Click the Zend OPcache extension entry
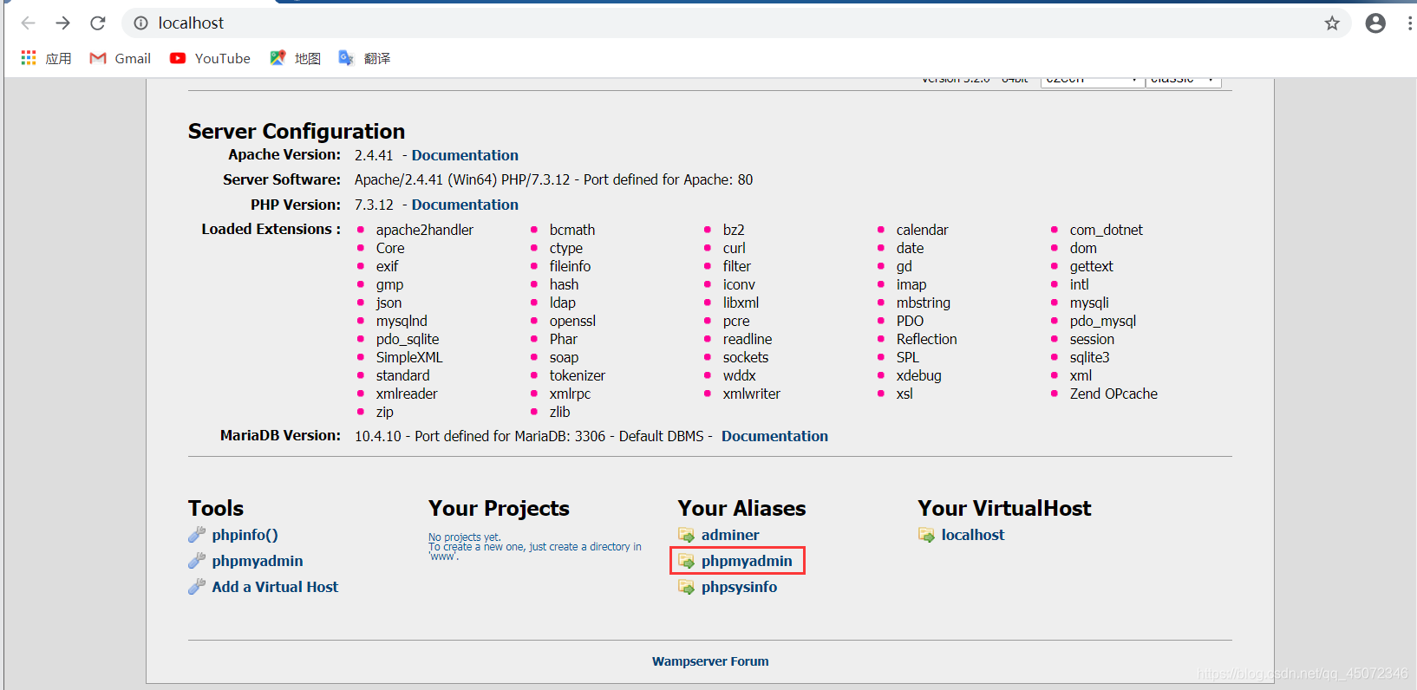1417x690 pixels. 1113,394
